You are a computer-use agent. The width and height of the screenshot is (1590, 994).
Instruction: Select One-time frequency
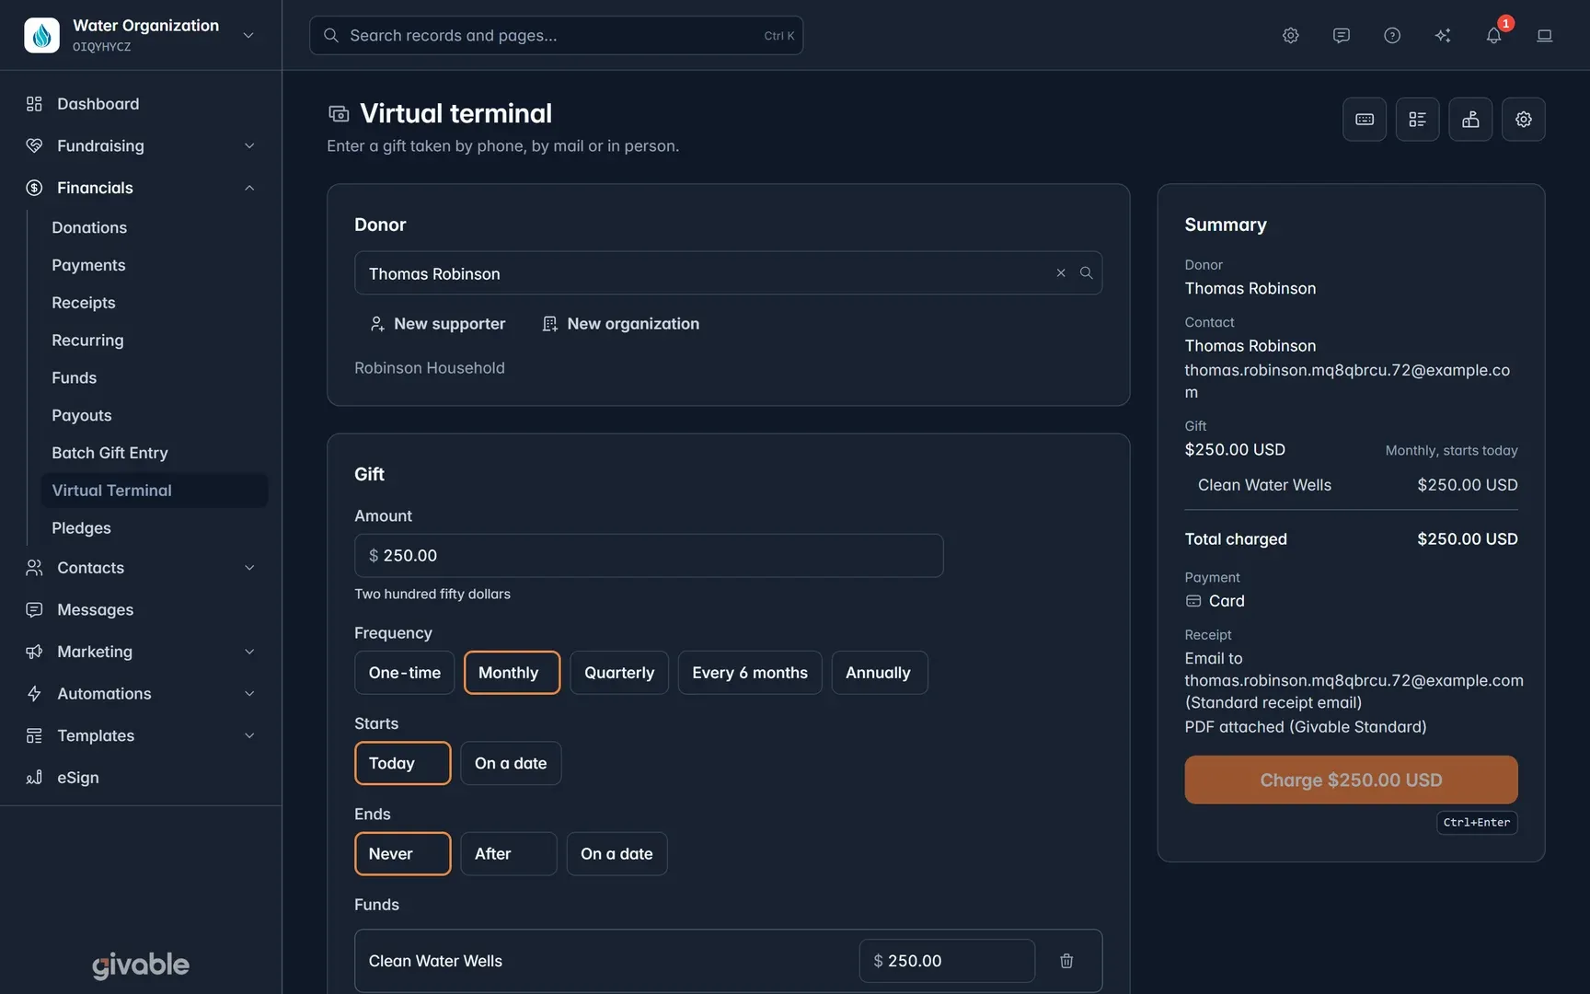point(404,673)
